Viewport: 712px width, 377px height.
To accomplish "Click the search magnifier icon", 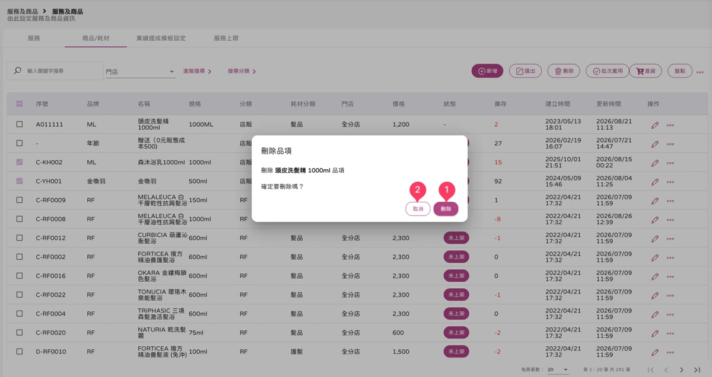I will pyautogui.click(x=18, y=70).
